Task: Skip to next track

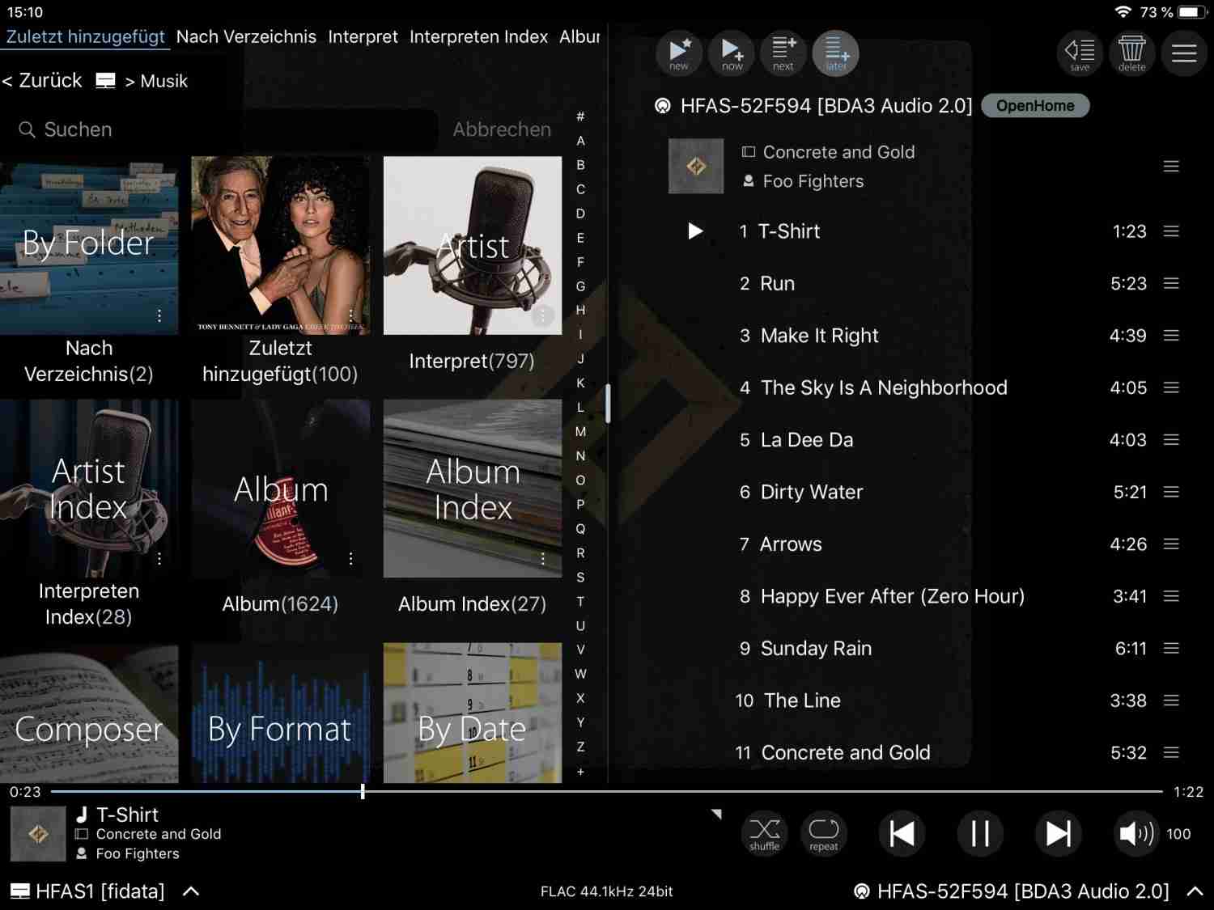Action: point(1058,833)
